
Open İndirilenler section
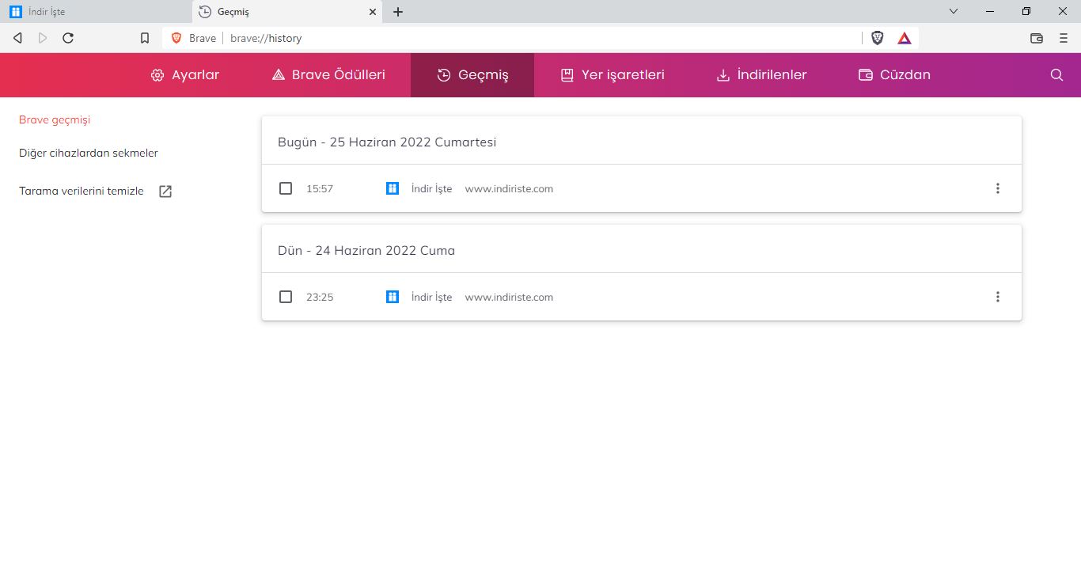pos(762,75)
